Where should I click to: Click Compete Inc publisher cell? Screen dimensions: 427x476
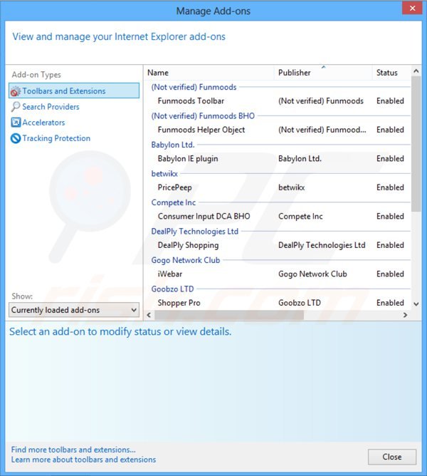(300, 216)
